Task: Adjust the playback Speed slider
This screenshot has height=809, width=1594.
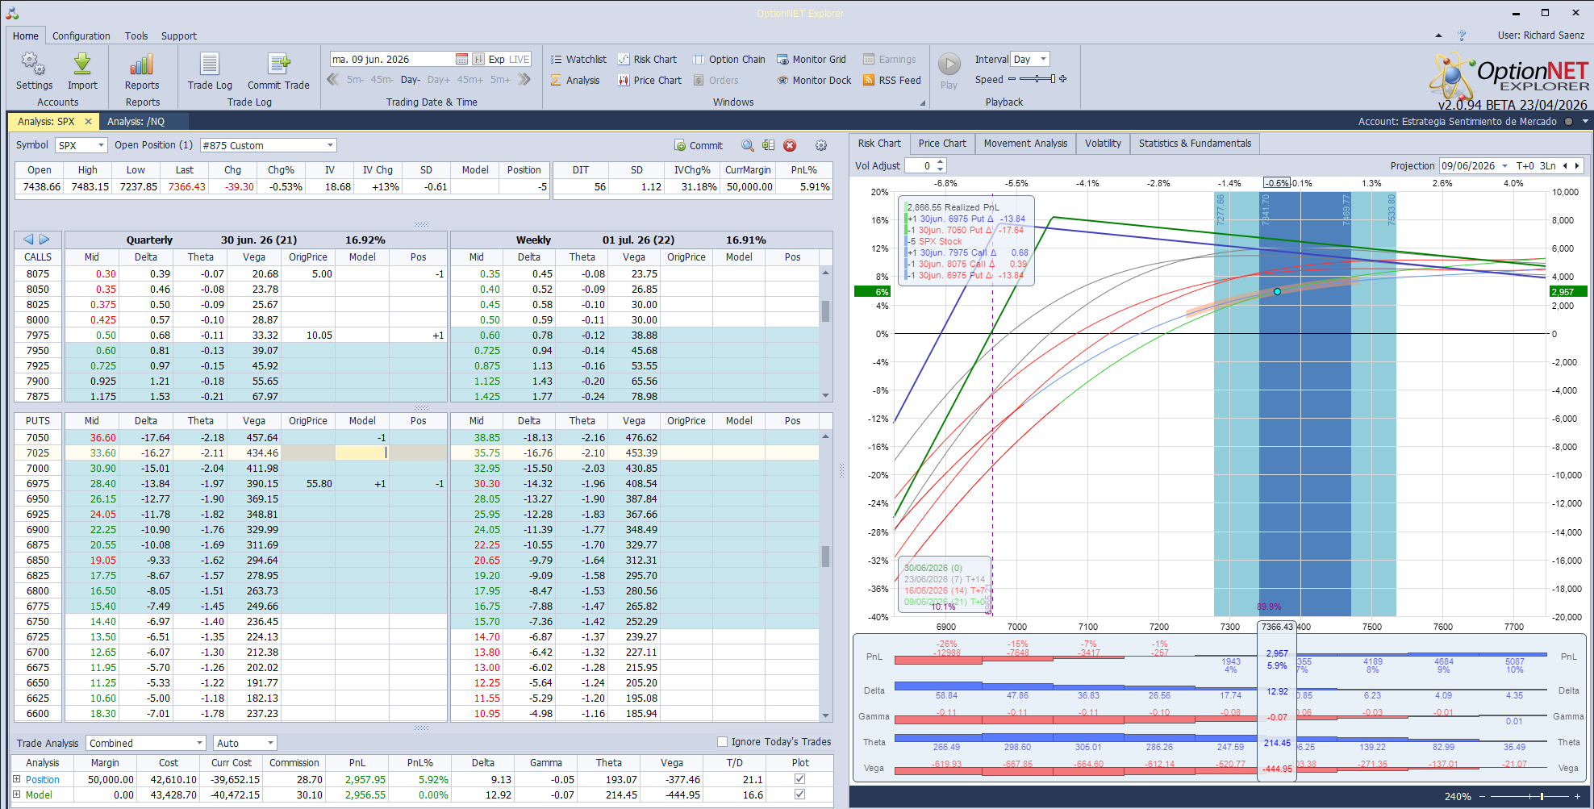Action: [1037, 79]
